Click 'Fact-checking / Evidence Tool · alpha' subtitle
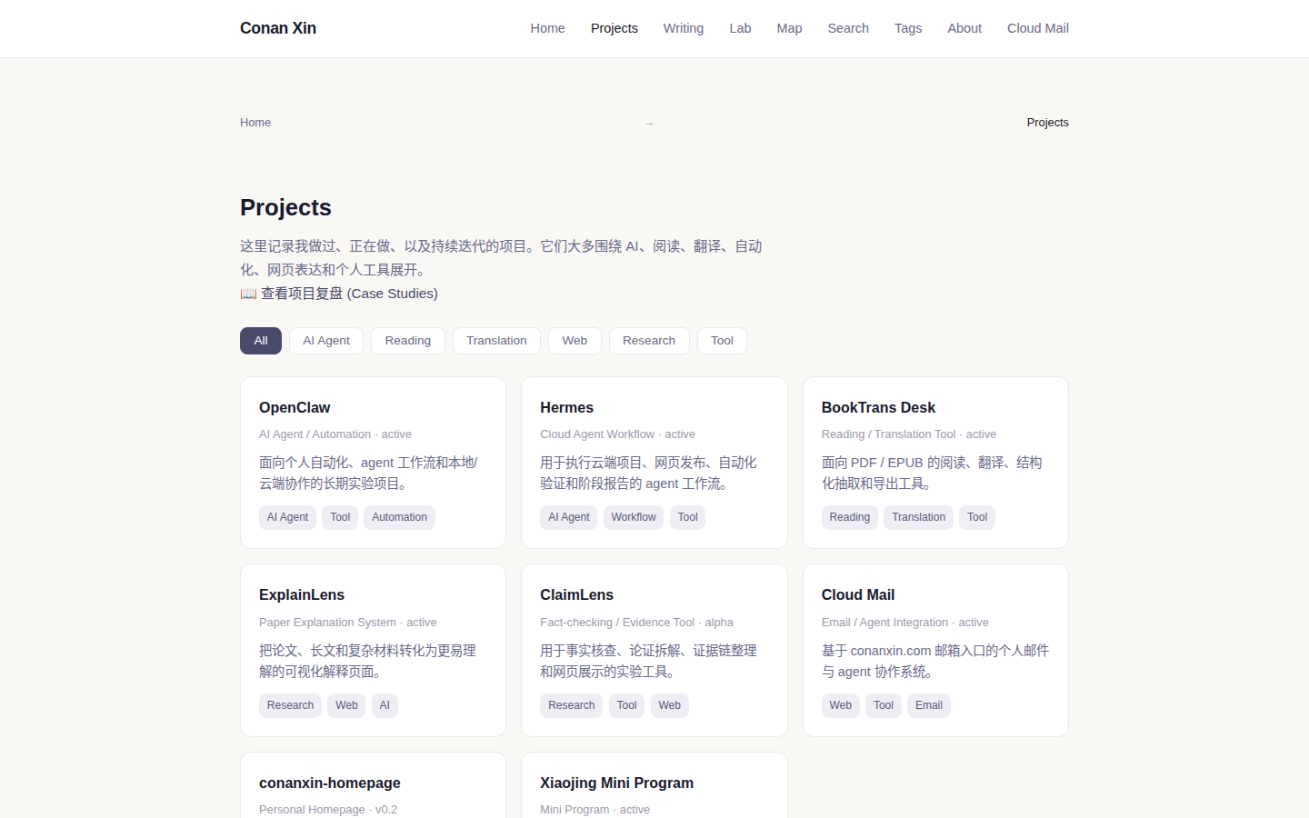This screenshot has height=818, width=1309. 636,623
